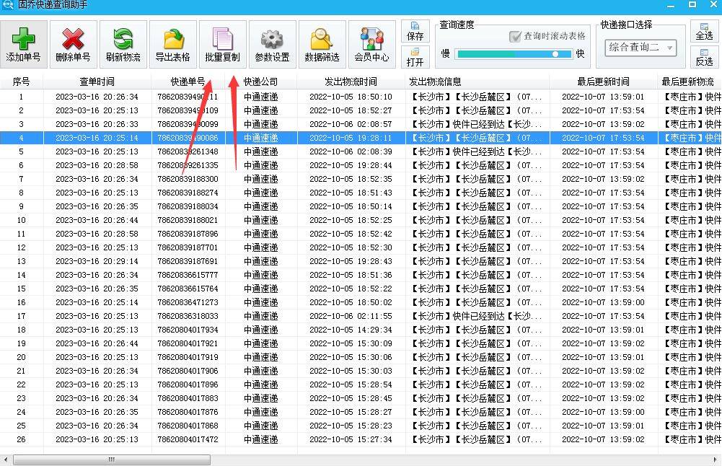
Task: Select tracking number 78620839188300
Action: coord(188,179)
